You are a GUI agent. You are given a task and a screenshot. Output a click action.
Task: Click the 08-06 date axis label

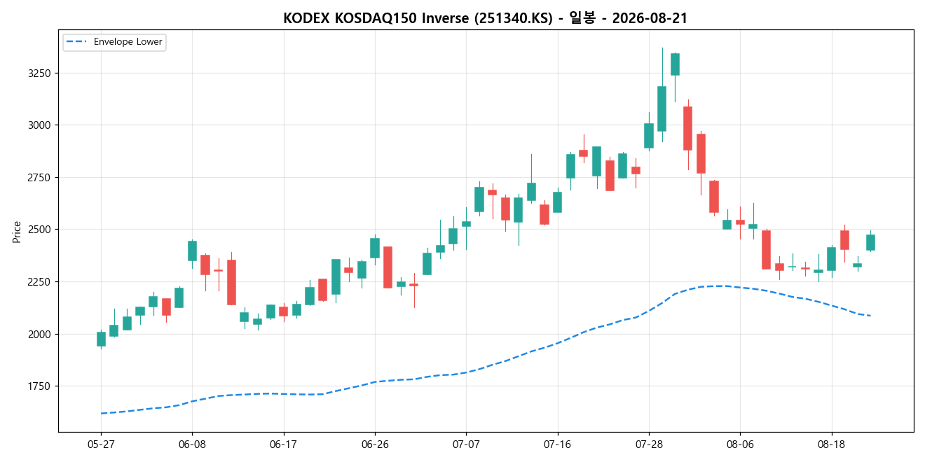tap(740, 444)
